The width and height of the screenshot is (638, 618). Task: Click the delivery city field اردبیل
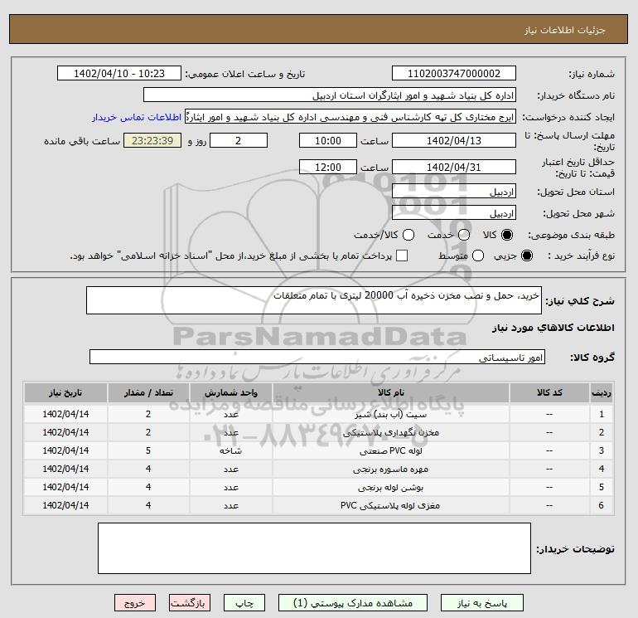click(x=454, y=213)
